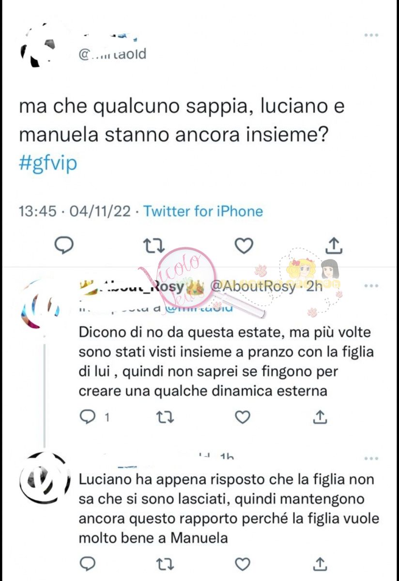Open AboutRosy's profile picture
Viewport: 399px width, 581px height.
pos(41,304)
